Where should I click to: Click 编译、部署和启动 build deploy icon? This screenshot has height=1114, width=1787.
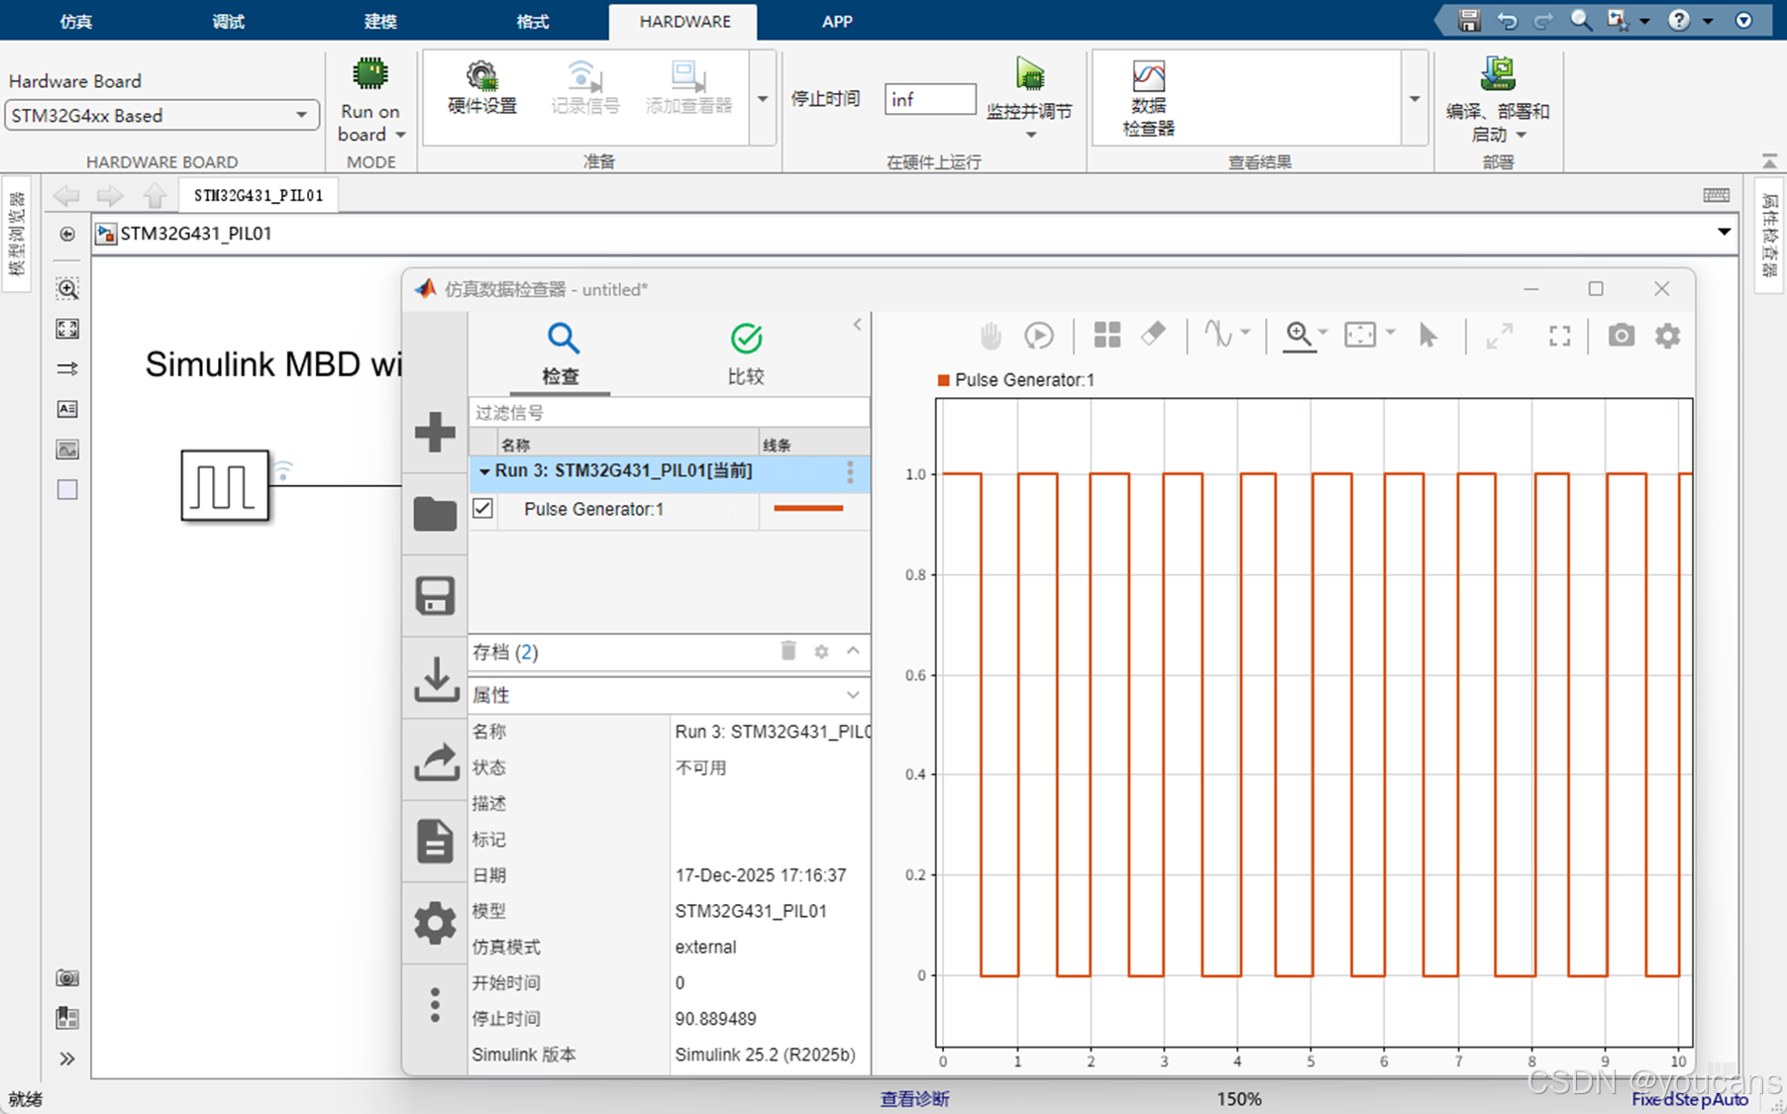[x=1498, y=74]
